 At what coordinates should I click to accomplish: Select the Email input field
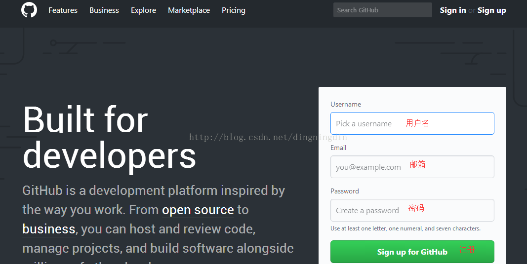point(412,167)
